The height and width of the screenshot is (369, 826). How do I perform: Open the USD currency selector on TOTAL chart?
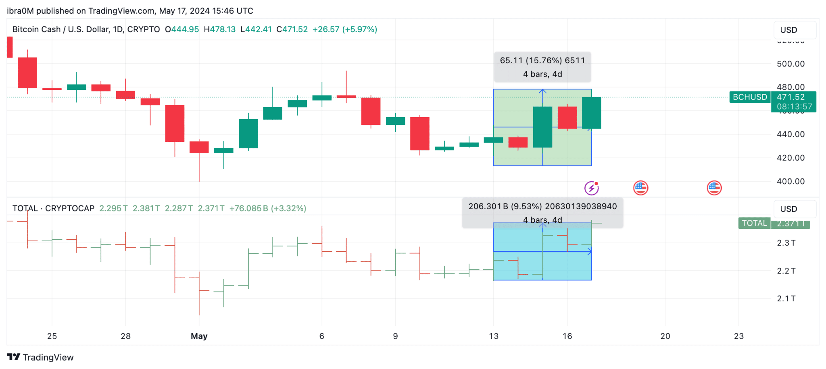click(x=795, y=209)
